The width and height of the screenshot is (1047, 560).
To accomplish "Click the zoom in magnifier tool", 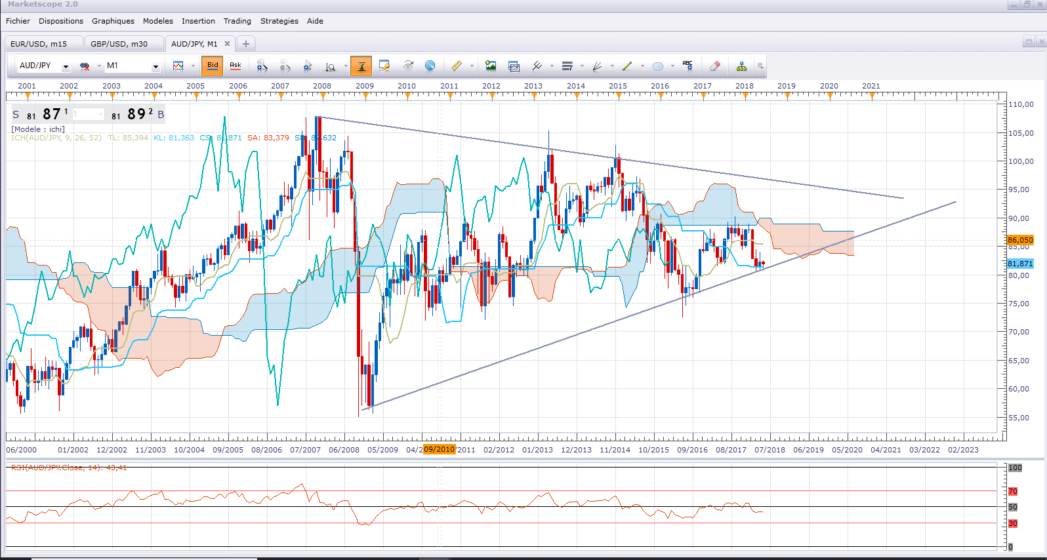I will 262,66.
